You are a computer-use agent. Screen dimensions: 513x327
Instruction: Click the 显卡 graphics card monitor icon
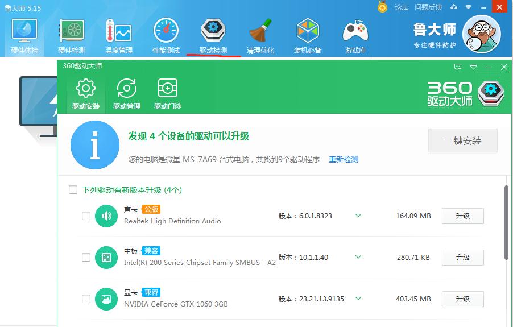(x=106, y=299)
